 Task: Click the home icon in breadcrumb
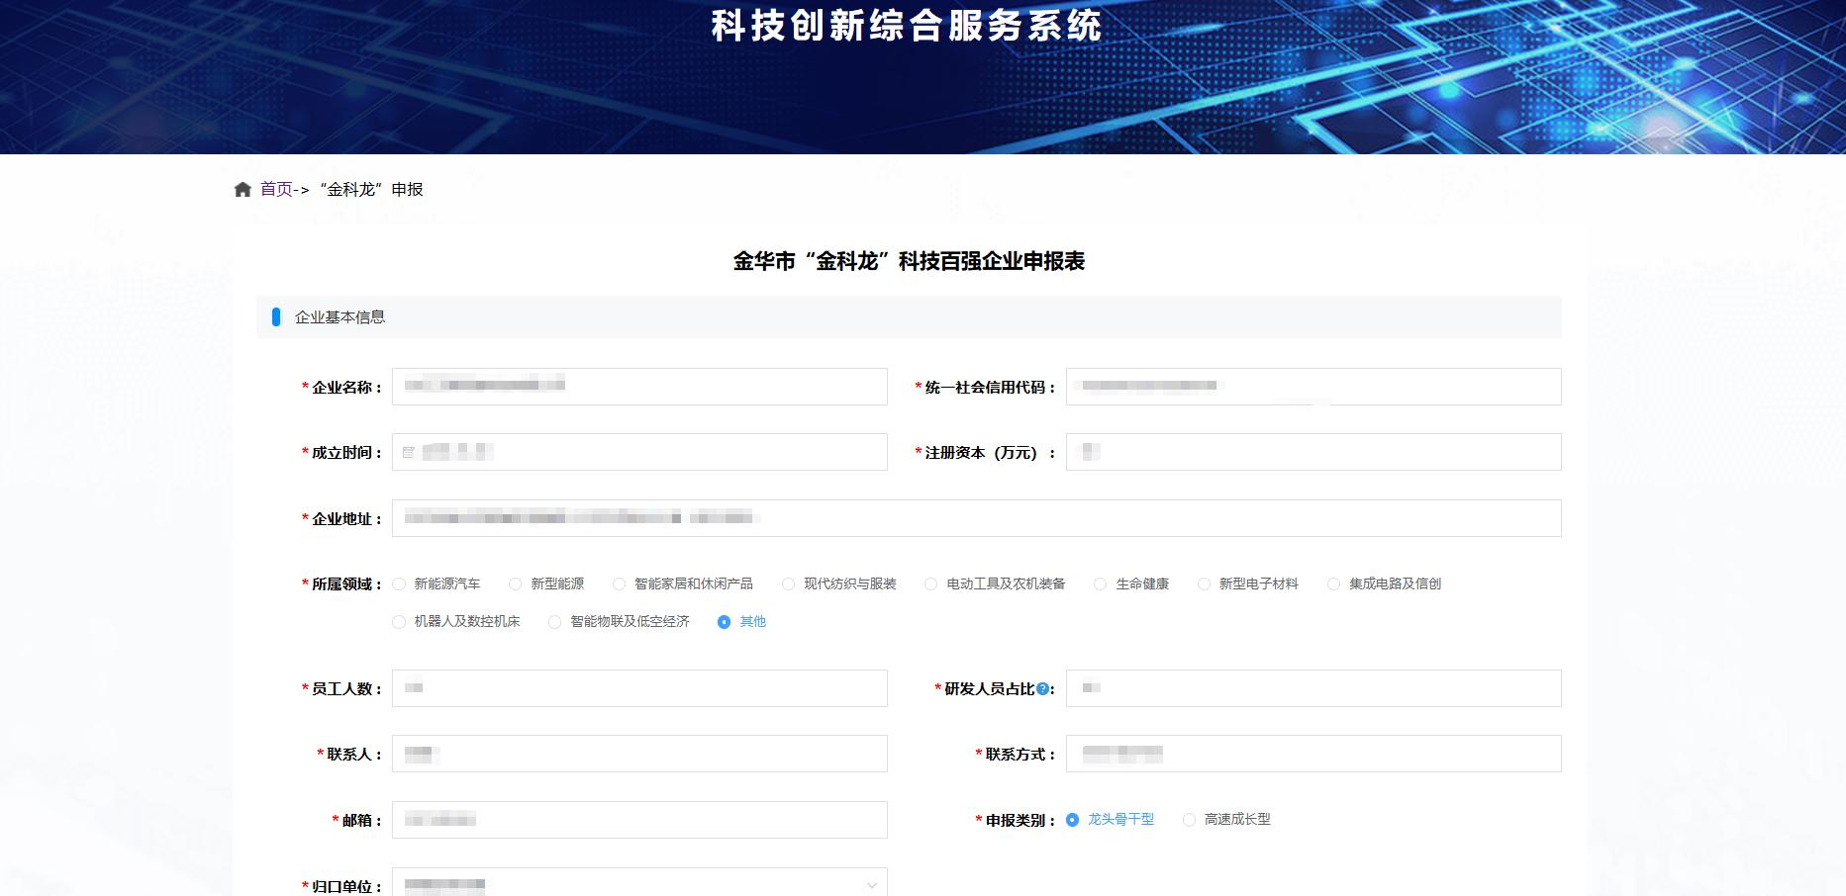(x=243, y=190)
